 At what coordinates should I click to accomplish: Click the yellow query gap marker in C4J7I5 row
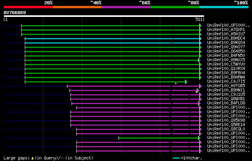click(176, 83)
